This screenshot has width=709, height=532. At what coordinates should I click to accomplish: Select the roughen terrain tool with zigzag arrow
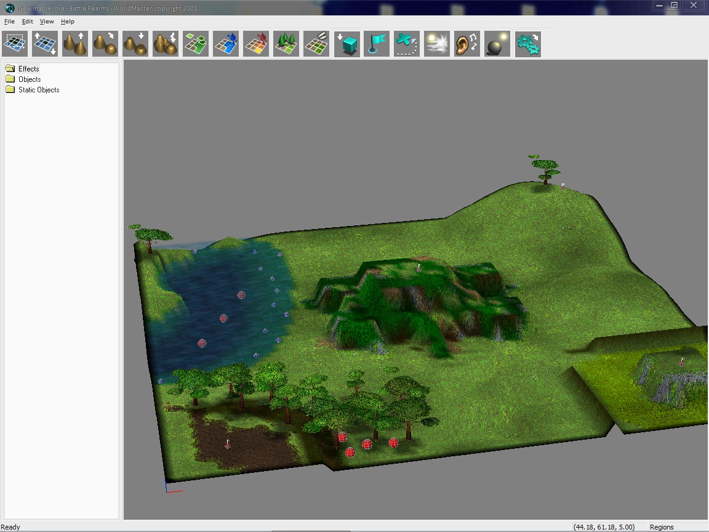[x=166, y=44]
